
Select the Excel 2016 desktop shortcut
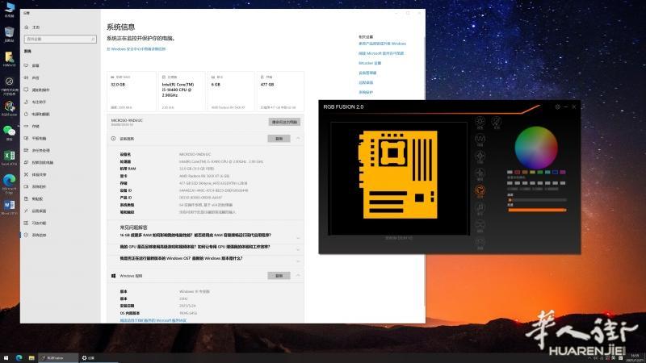[x=10, y=158]
